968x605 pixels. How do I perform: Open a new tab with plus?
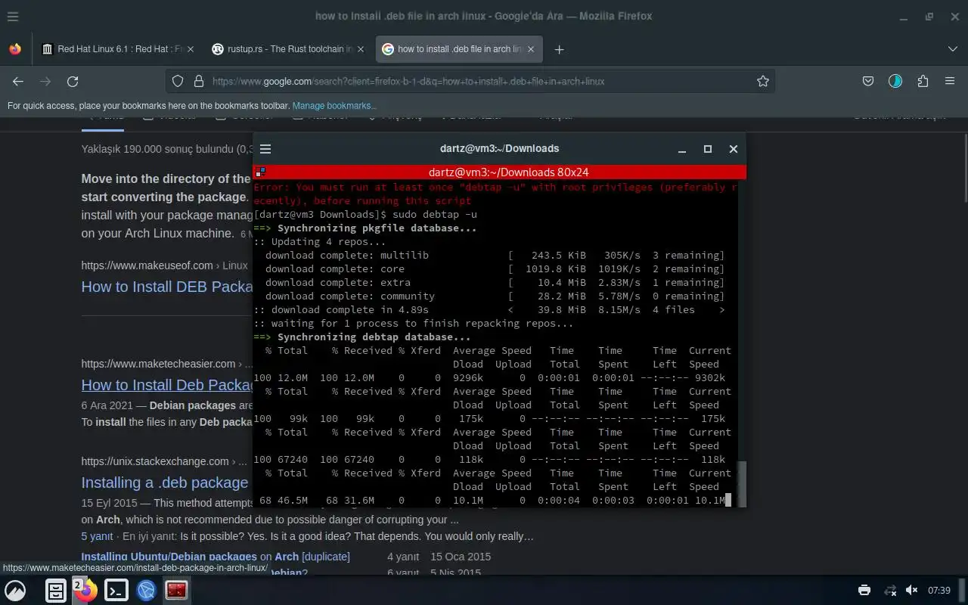click(x=559, y=49)
